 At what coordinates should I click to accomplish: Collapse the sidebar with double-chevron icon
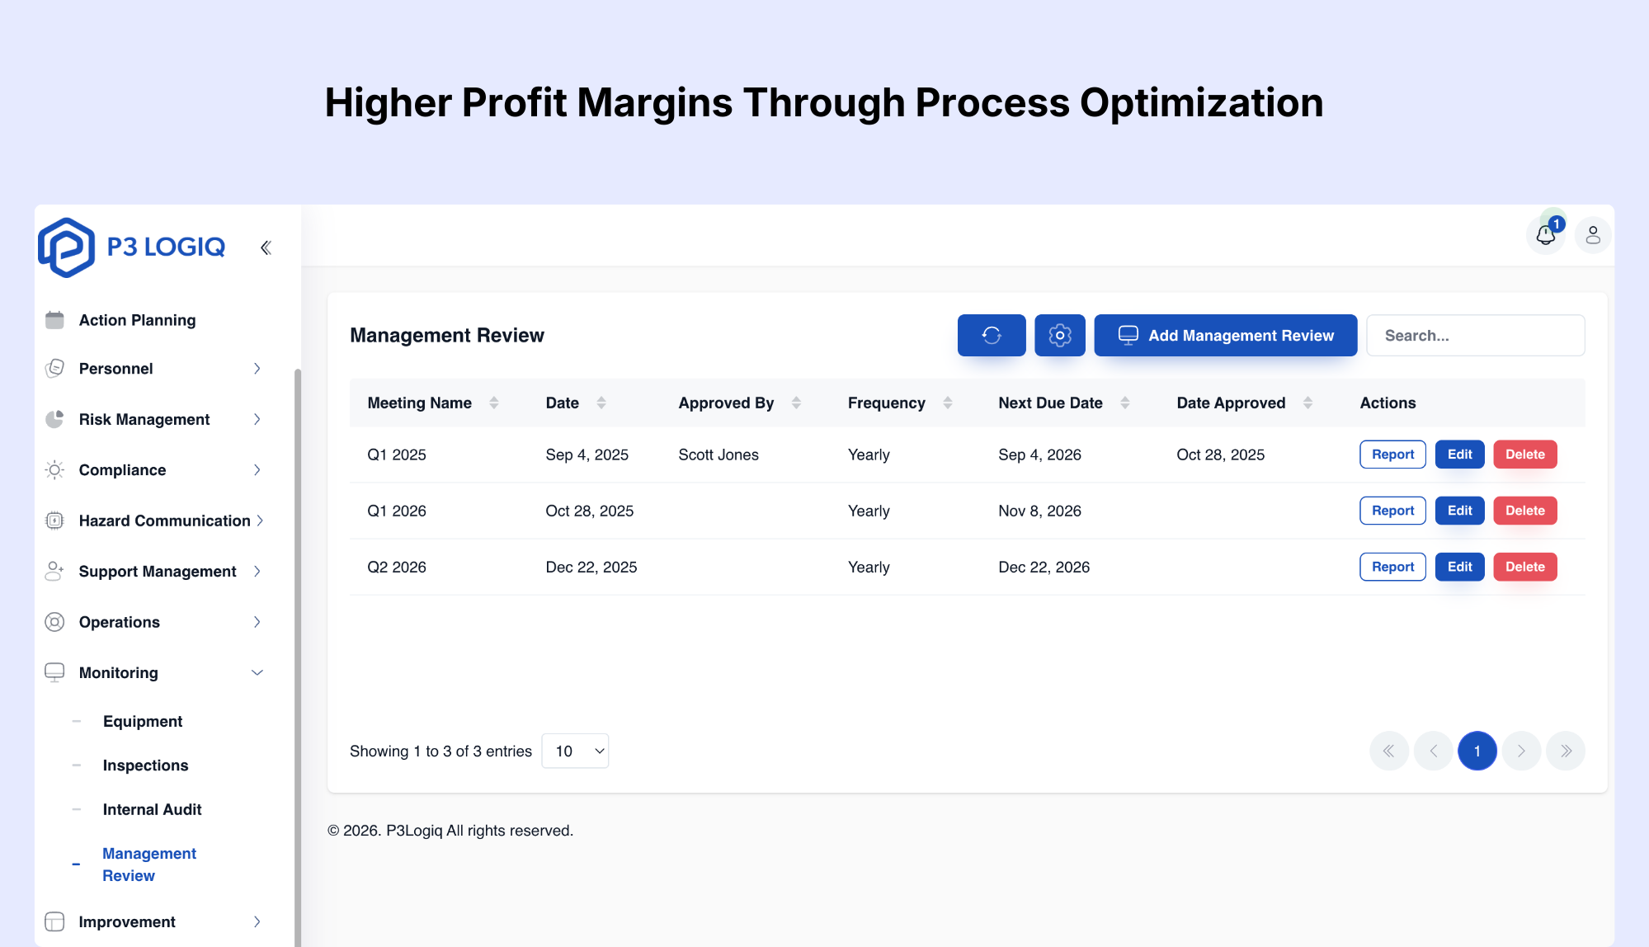coord(266,247)
